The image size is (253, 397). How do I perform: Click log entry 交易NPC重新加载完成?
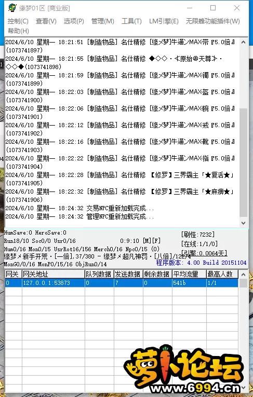click(79, 209)
